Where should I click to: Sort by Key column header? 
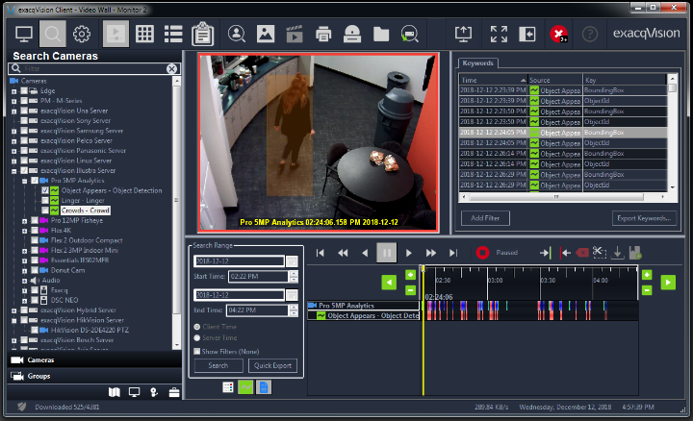click(x=625, y=80)
